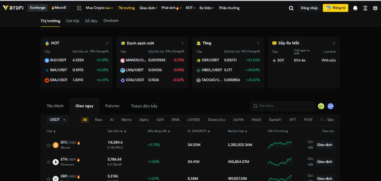Click the search magnifier icon in header

tap(291, 8)
